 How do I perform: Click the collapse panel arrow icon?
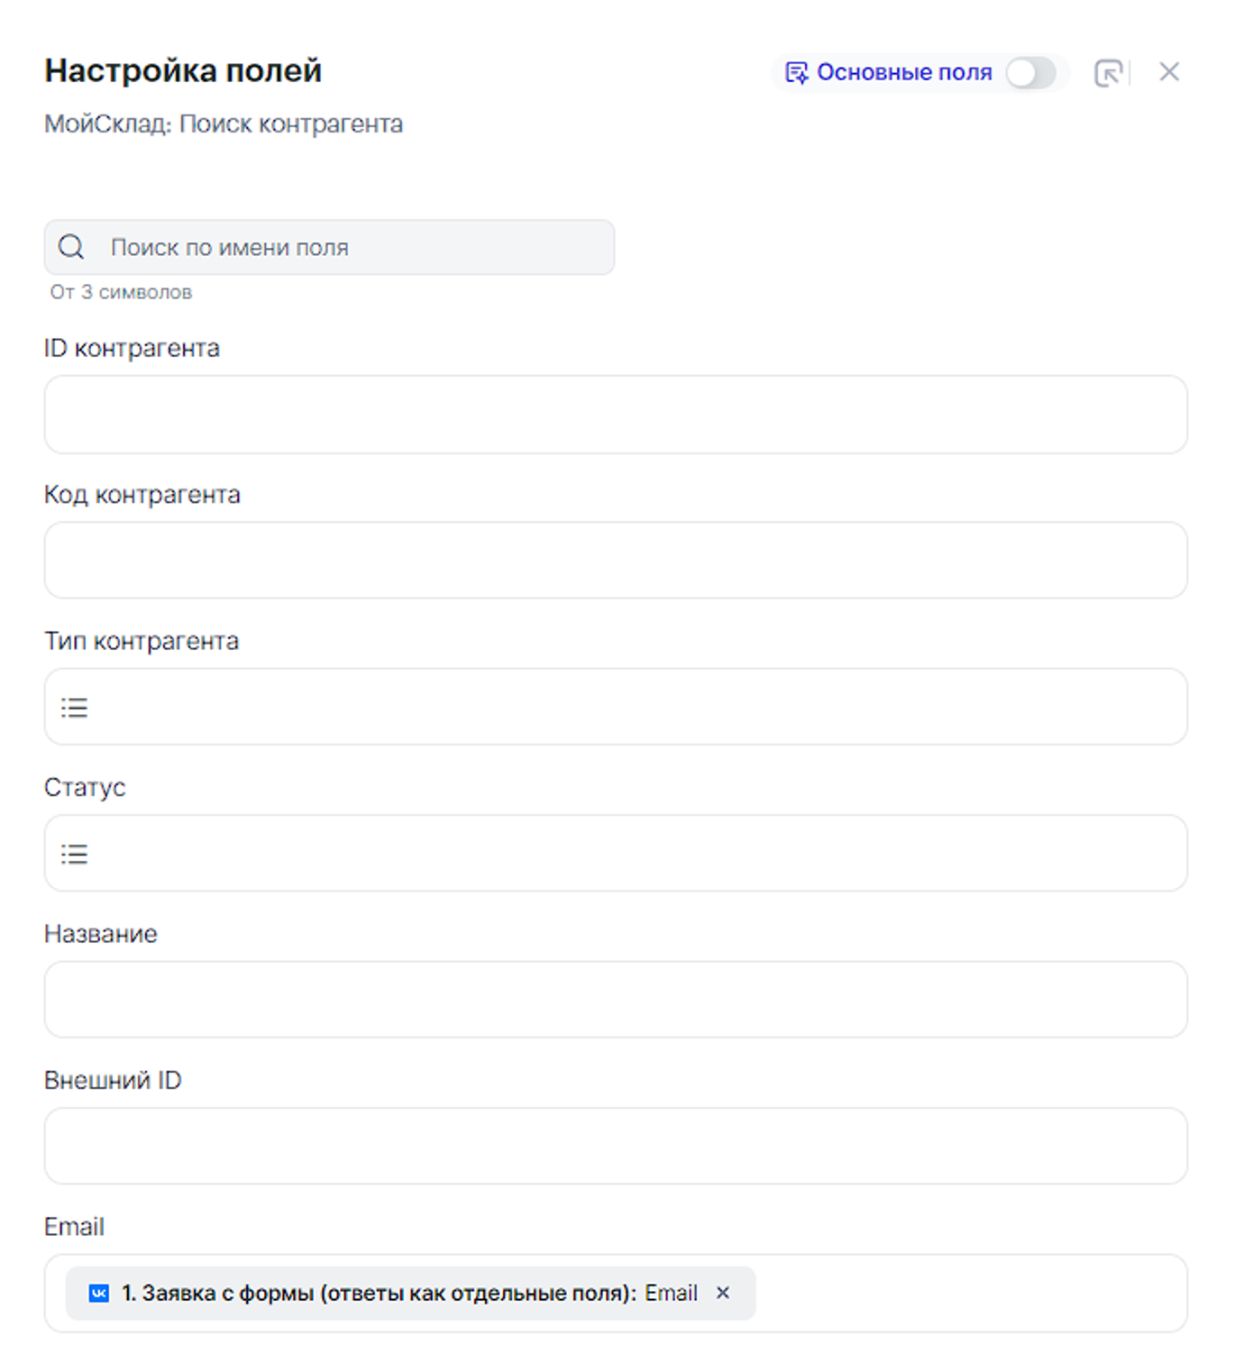(x=1108, y=73)
